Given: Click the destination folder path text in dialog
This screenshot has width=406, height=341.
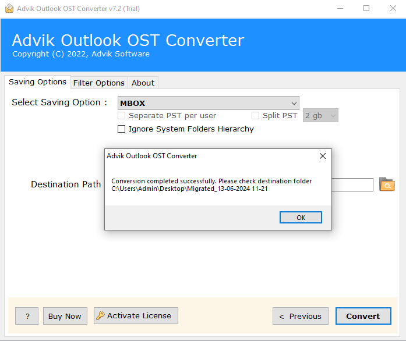Looking at the screenshot, I should [x=189, y=189].
